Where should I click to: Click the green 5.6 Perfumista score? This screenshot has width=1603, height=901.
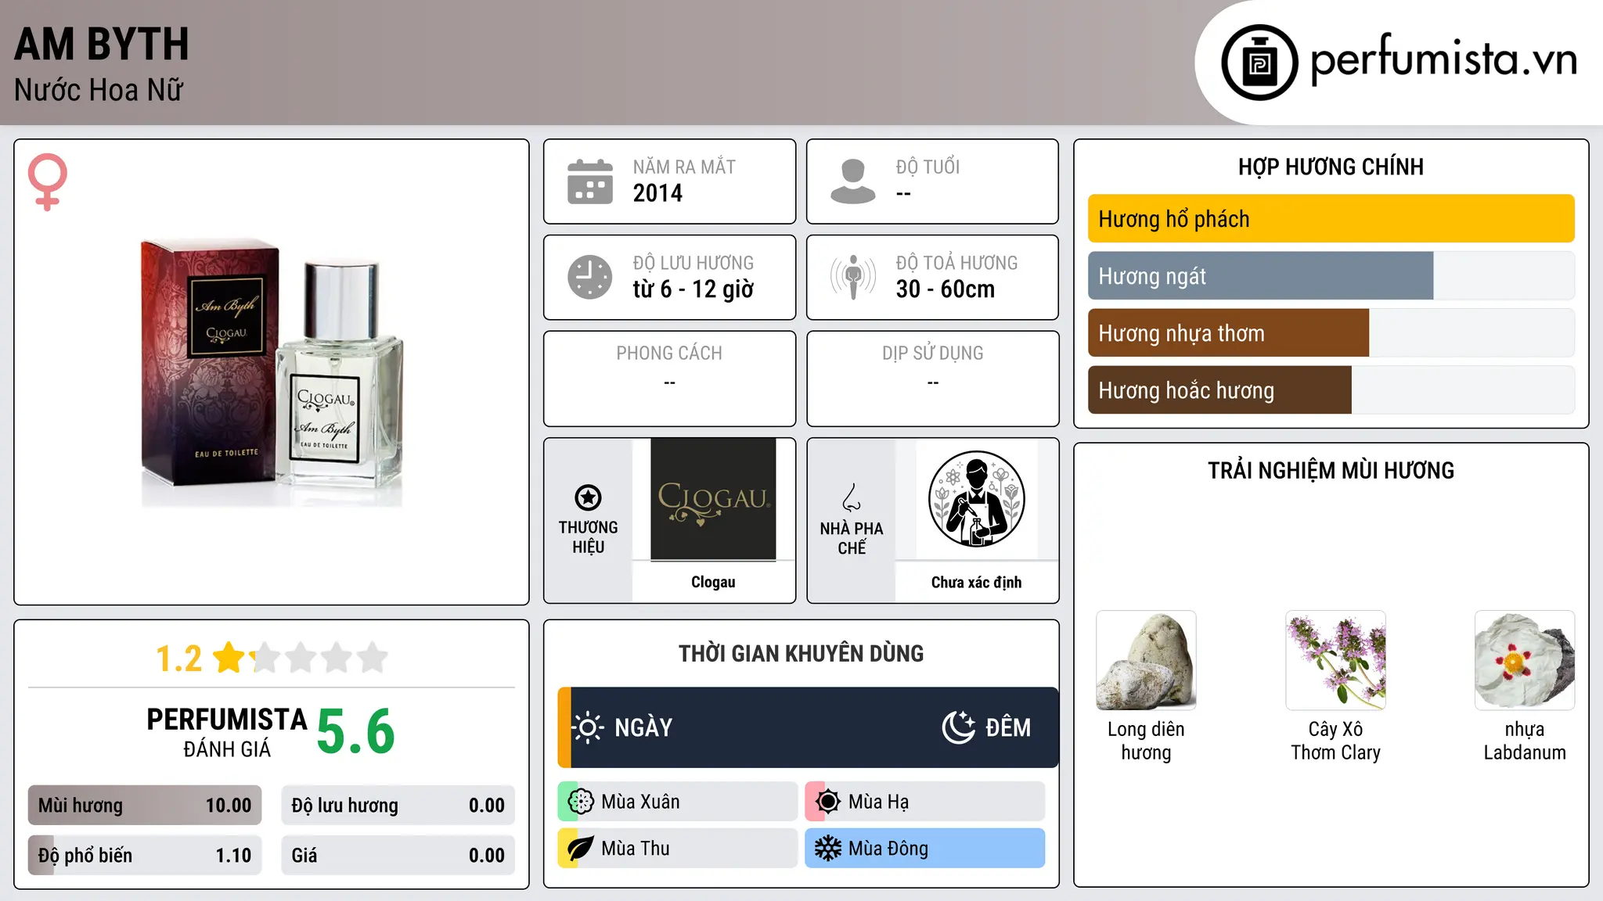[x=356, y=732]
